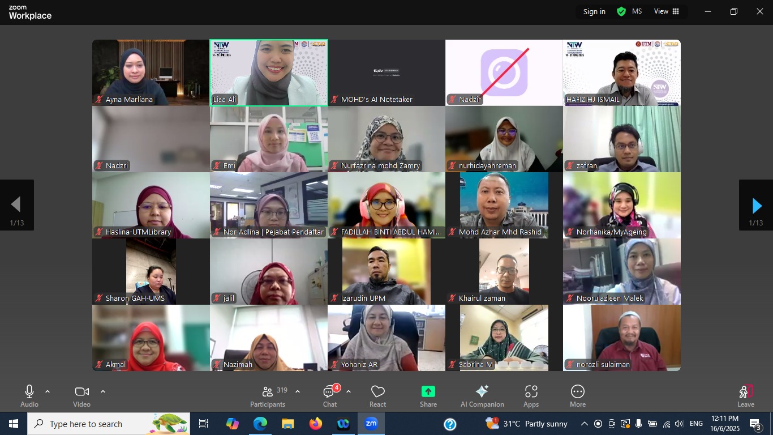Go to previous gallery page arrow

pos(16,205)
